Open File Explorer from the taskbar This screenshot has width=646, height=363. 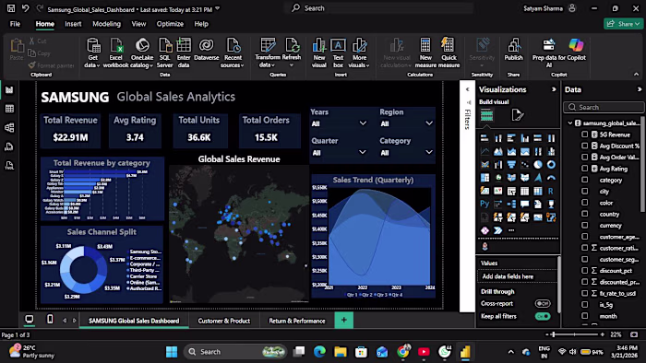341,352
